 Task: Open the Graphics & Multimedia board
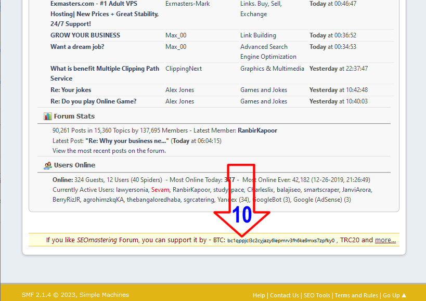tap(272, 69)
